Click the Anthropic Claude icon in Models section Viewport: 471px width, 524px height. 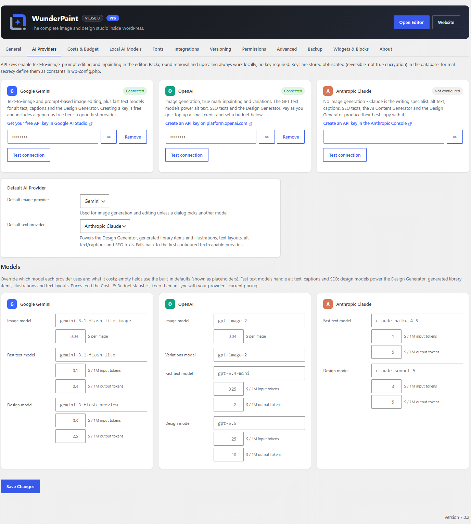(x=328, y=304)
